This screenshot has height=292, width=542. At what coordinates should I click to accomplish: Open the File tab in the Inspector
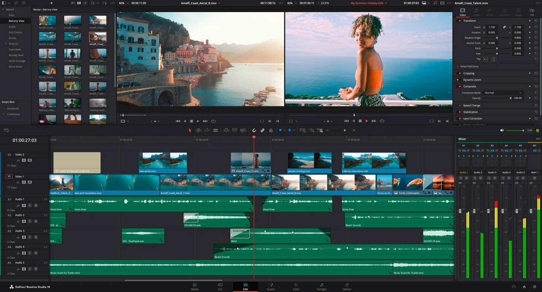(x=532, y=13)
